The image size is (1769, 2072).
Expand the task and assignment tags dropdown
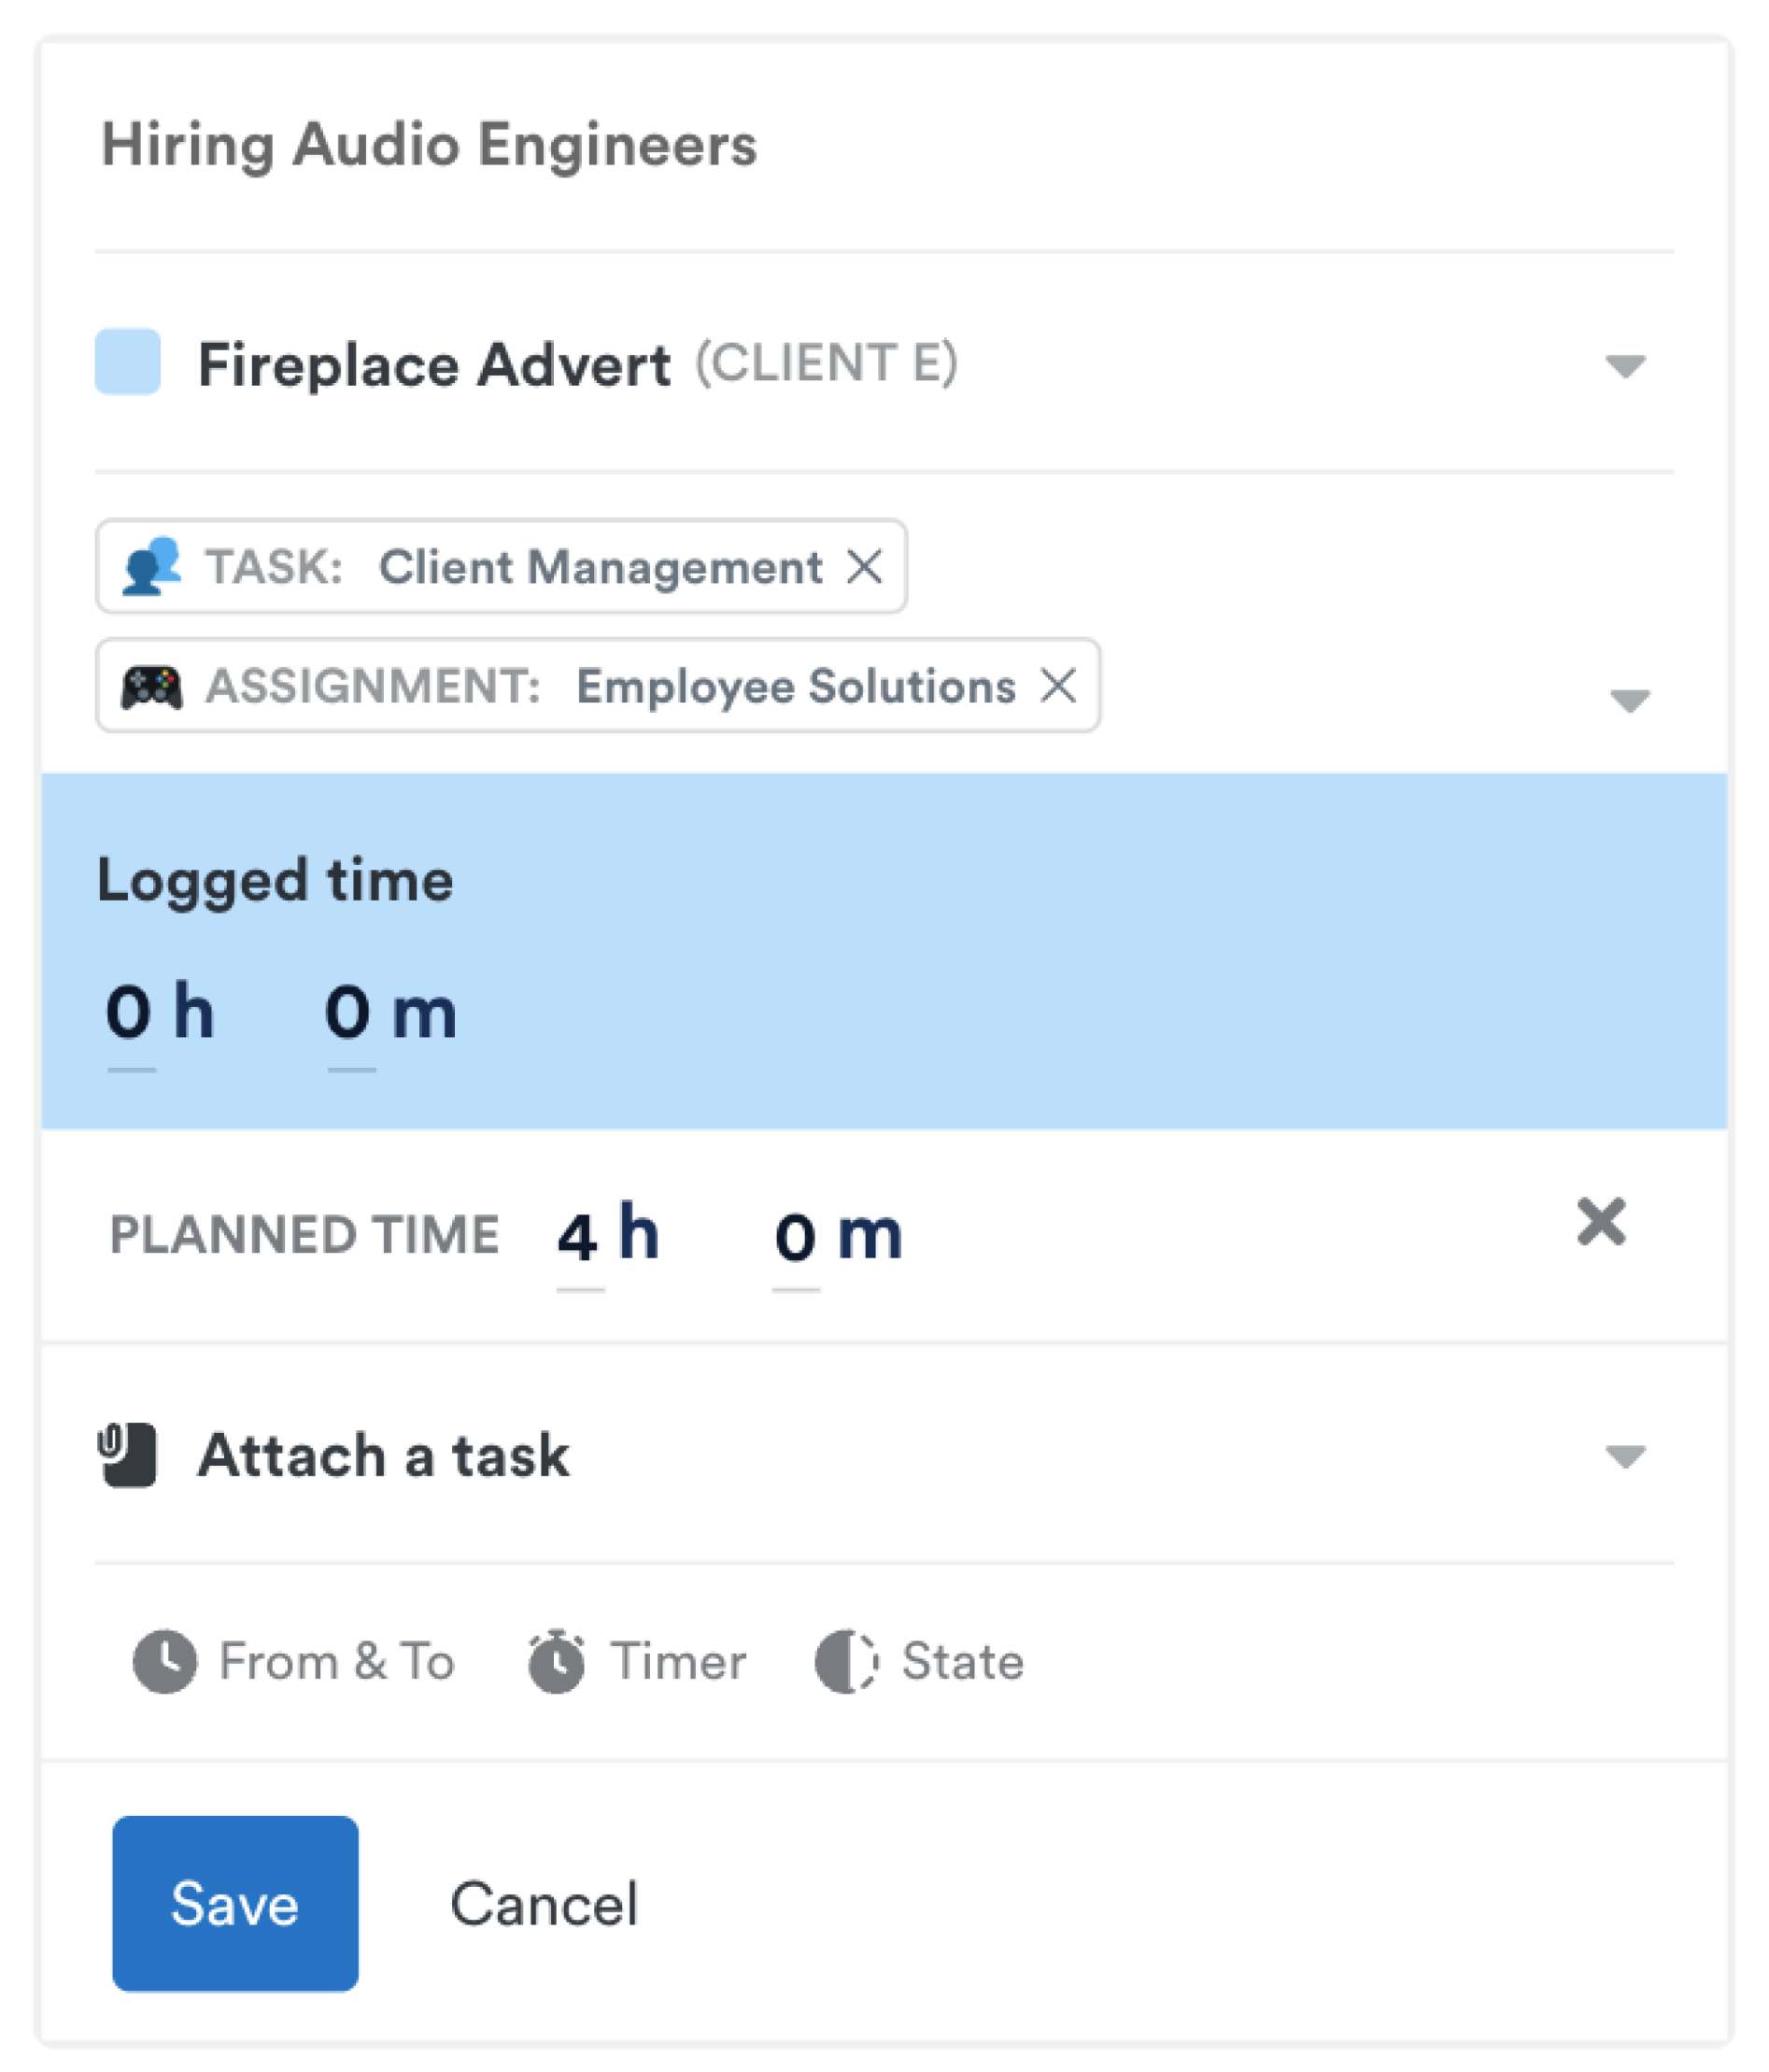(1629, 700)
